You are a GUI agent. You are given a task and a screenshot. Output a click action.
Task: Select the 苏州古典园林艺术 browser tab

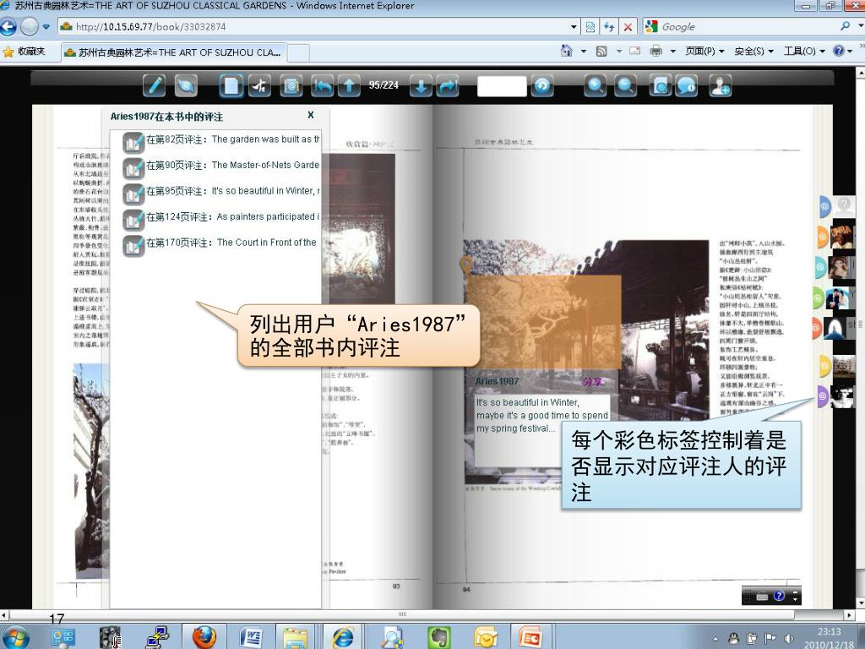[173, 52]
